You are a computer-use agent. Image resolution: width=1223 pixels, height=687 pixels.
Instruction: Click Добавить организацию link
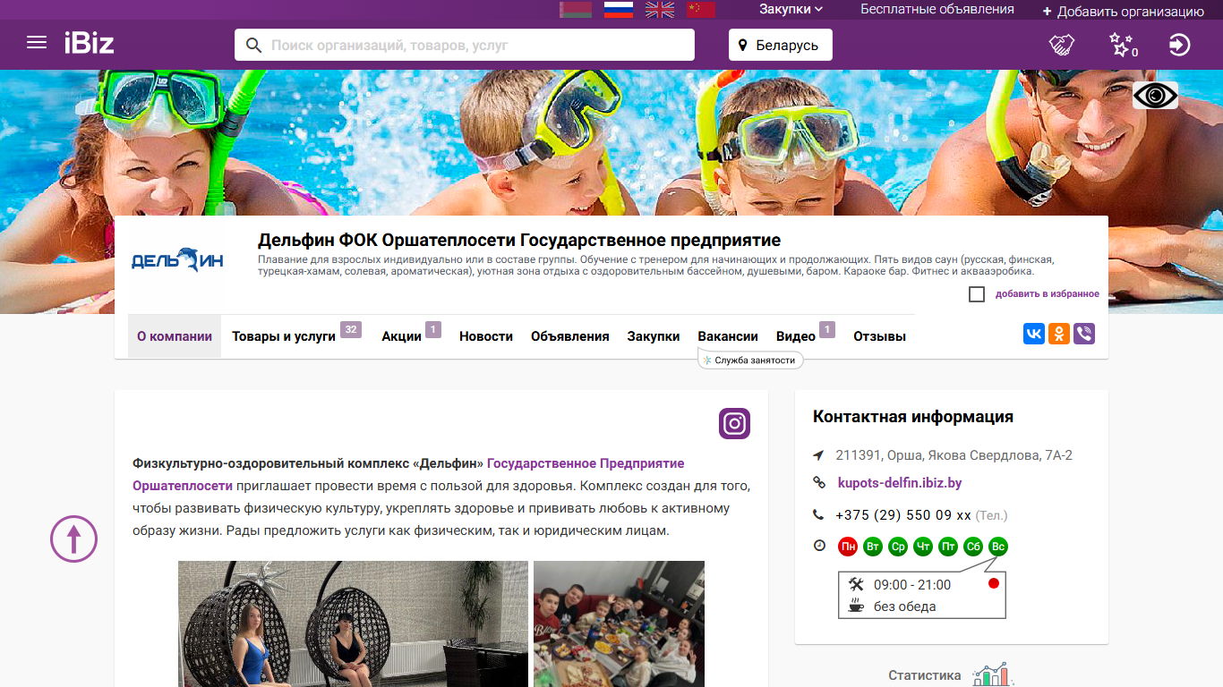(1123, 11)
